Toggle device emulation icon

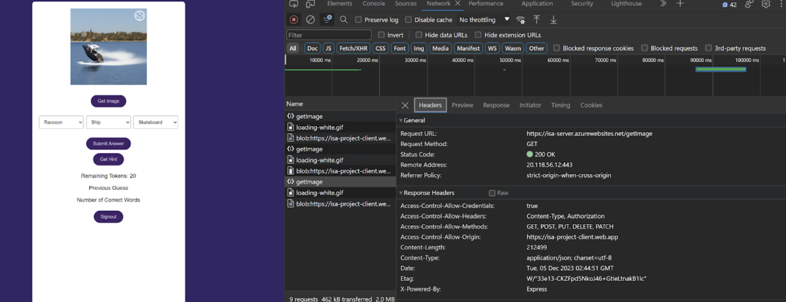(x=310, y=4)
